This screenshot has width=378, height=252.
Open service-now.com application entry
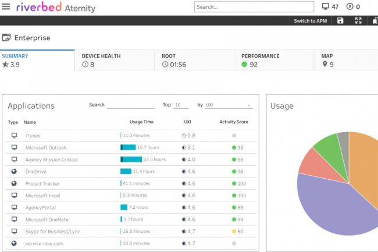click(x=44, y=243)
